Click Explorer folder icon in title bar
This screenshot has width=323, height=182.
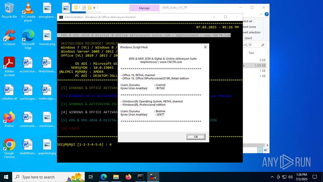(76, 8)
